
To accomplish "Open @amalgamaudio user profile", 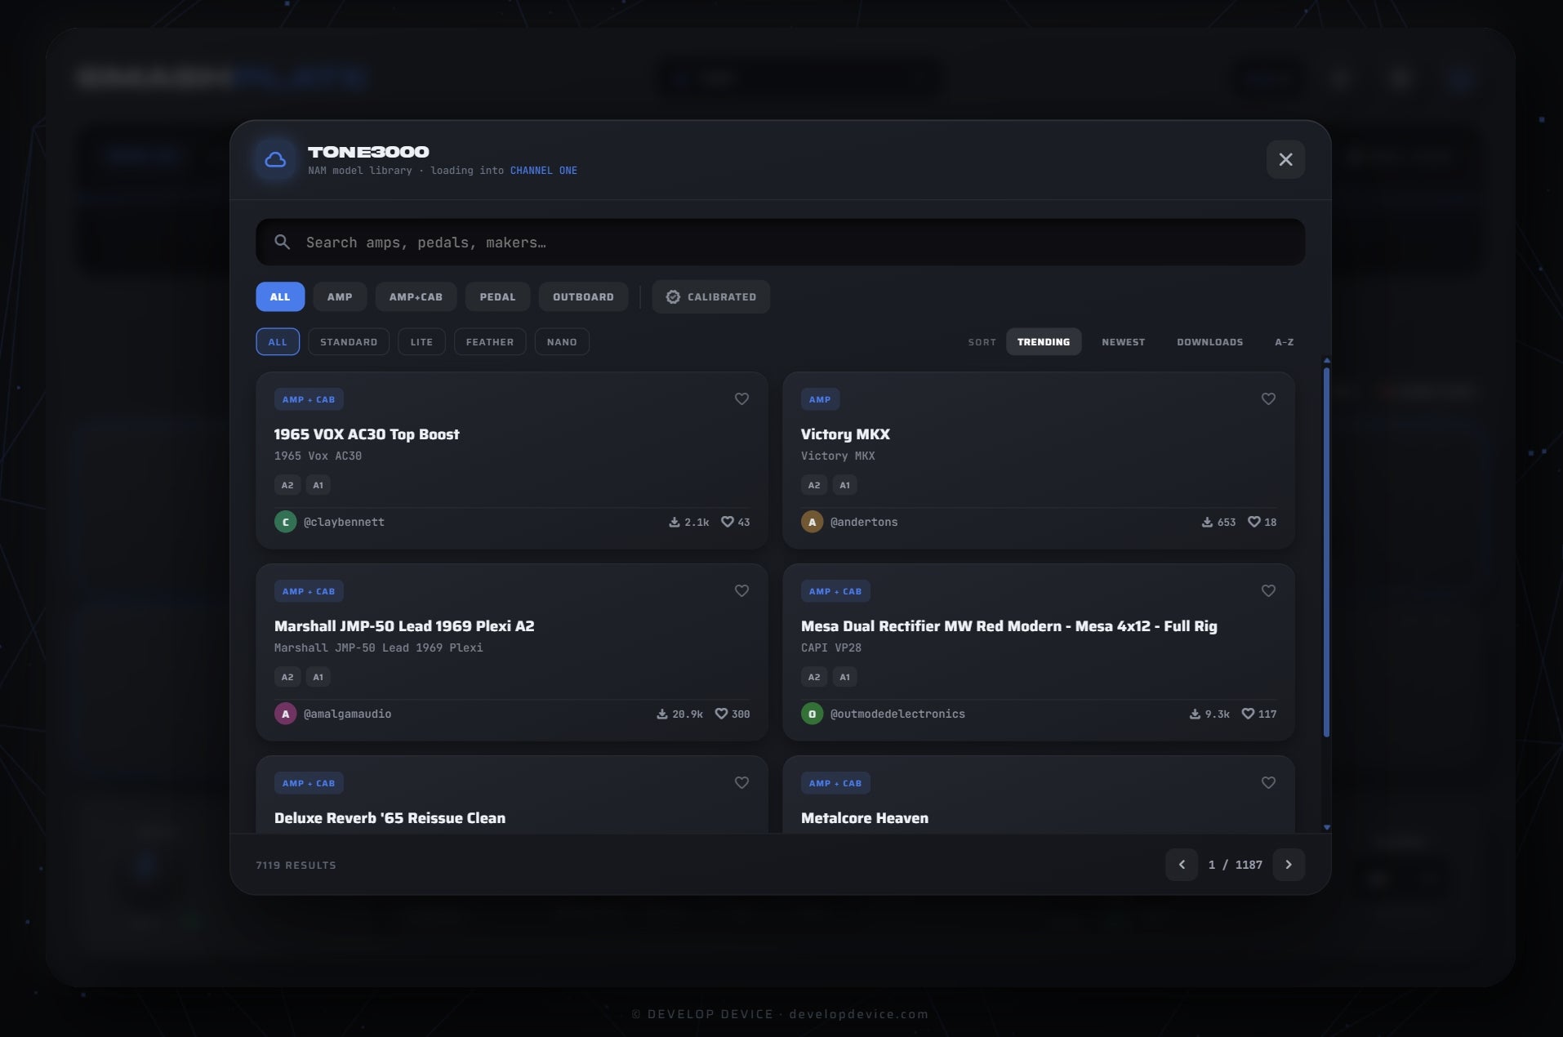I will [347, 714].
